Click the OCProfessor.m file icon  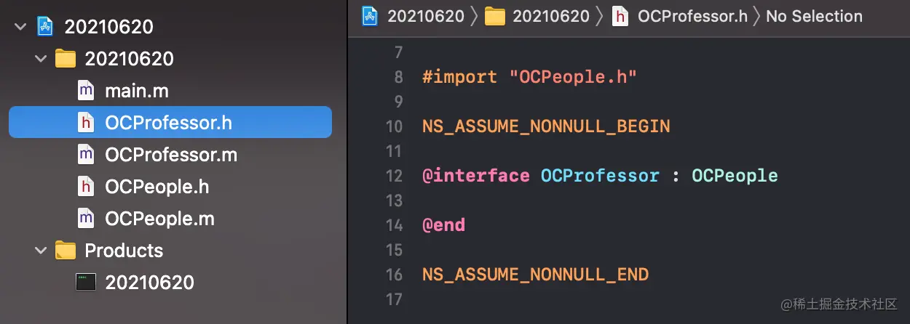[86, 155]
